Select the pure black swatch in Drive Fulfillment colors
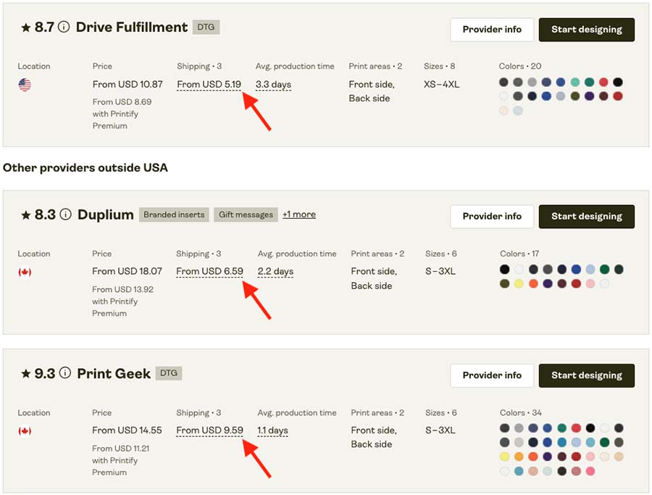The image size is (652, 495). (x=618, y=82)
